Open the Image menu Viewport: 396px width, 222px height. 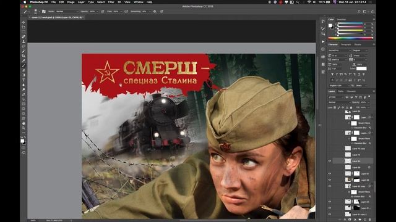click(71, 2)
